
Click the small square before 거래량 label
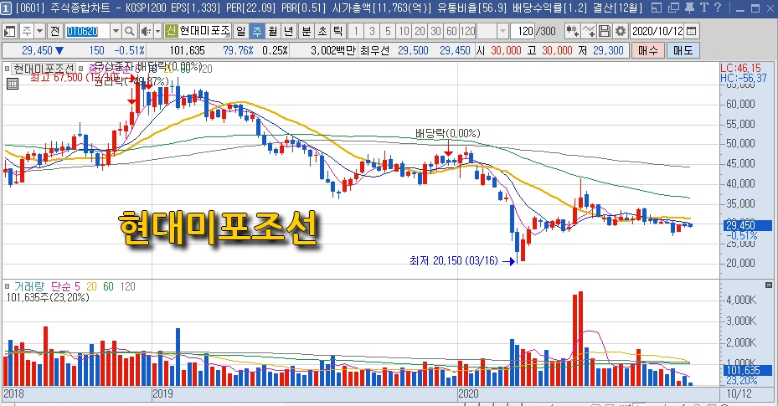[7, 286]
